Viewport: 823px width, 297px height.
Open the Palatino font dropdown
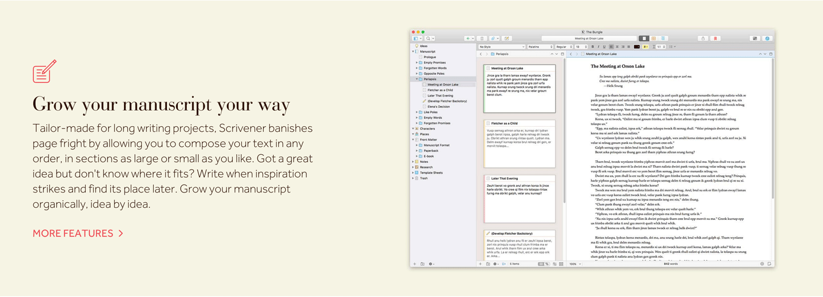click(540, 47)
